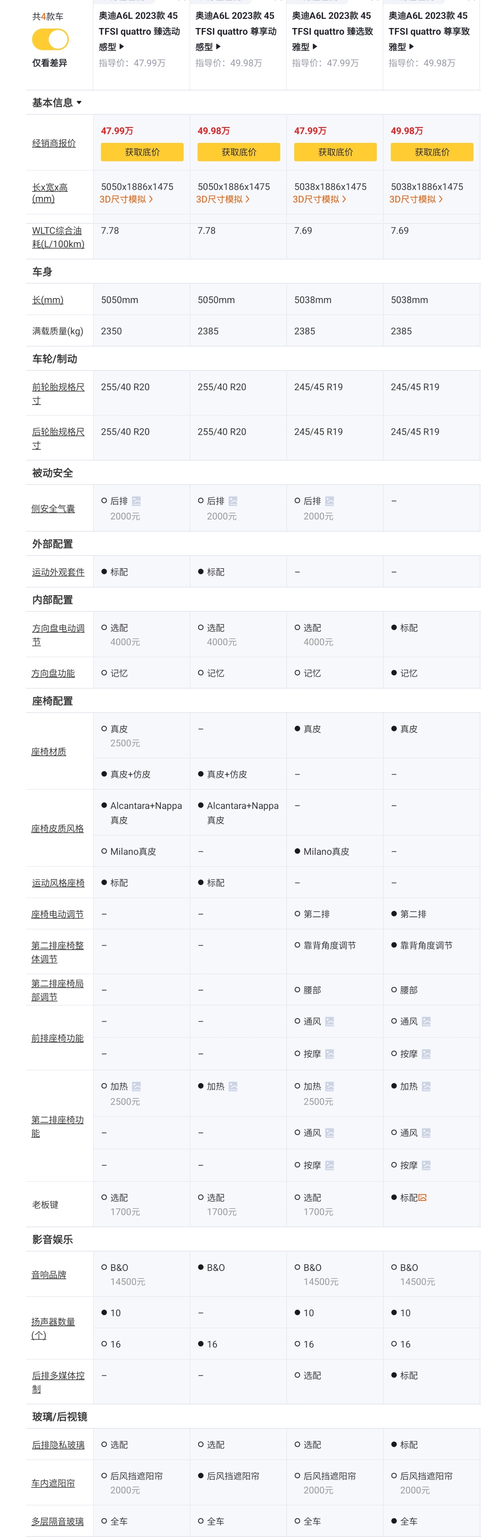Open model dropdown arrow for 臻选致雅型
481x1537 pixels.
point(315,46)
